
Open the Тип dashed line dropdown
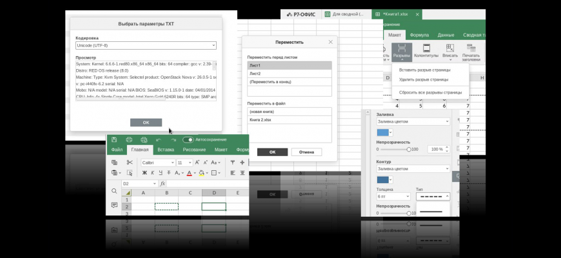(433, 197)
